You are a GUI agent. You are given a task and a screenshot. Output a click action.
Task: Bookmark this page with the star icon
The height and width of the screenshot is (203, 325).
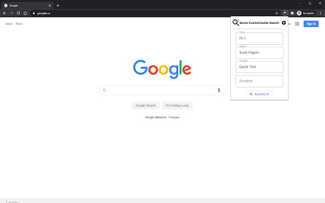point(277,13)
